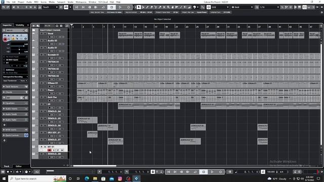Toggle global Solo S button in toolbar
The width and height of the screenshot is (324, 182).
18,7
